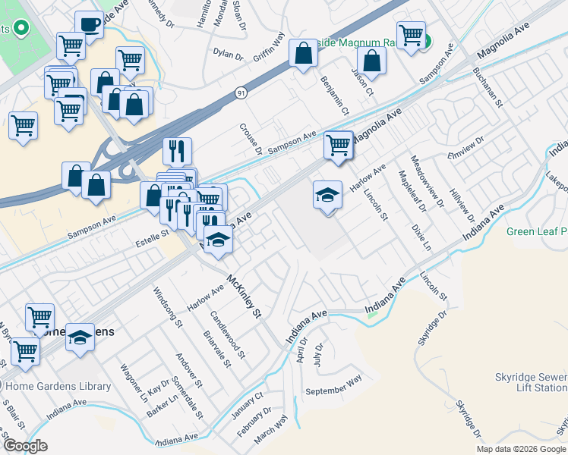Click the Wagoner Ln street label
Screen dimensions: 568x455
[134, 383]
